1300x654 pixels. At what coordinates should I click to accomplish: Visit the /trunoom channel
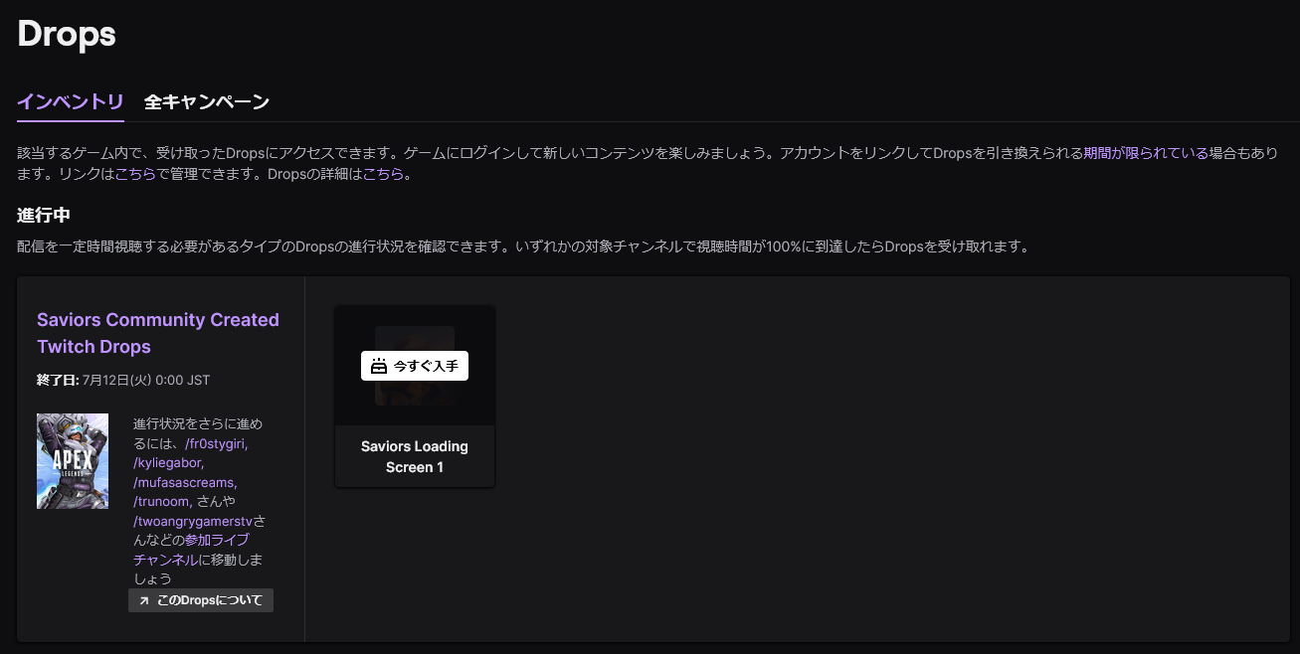click(163, 501)
